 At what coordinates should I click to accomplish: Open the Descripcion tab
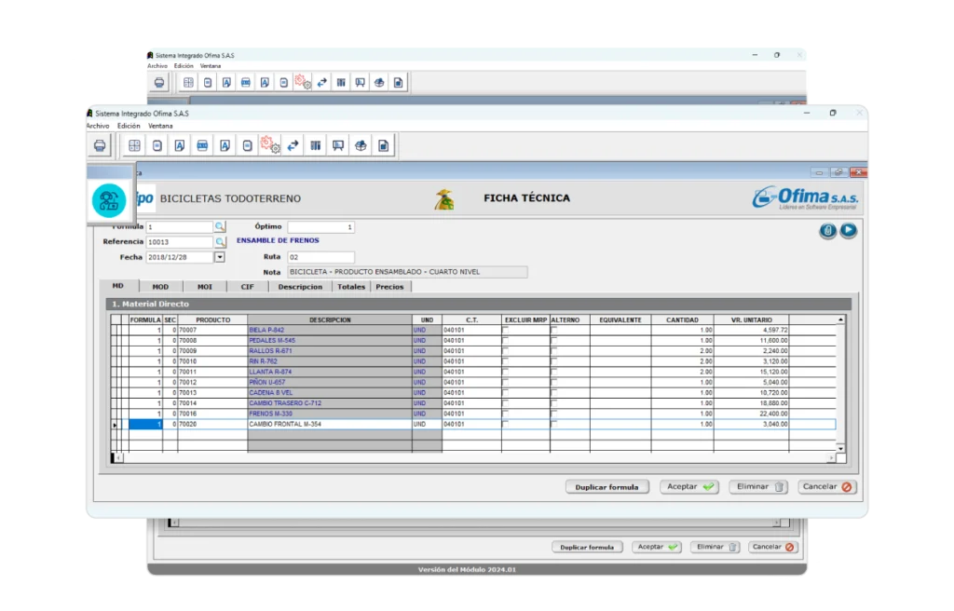[300, 287]
